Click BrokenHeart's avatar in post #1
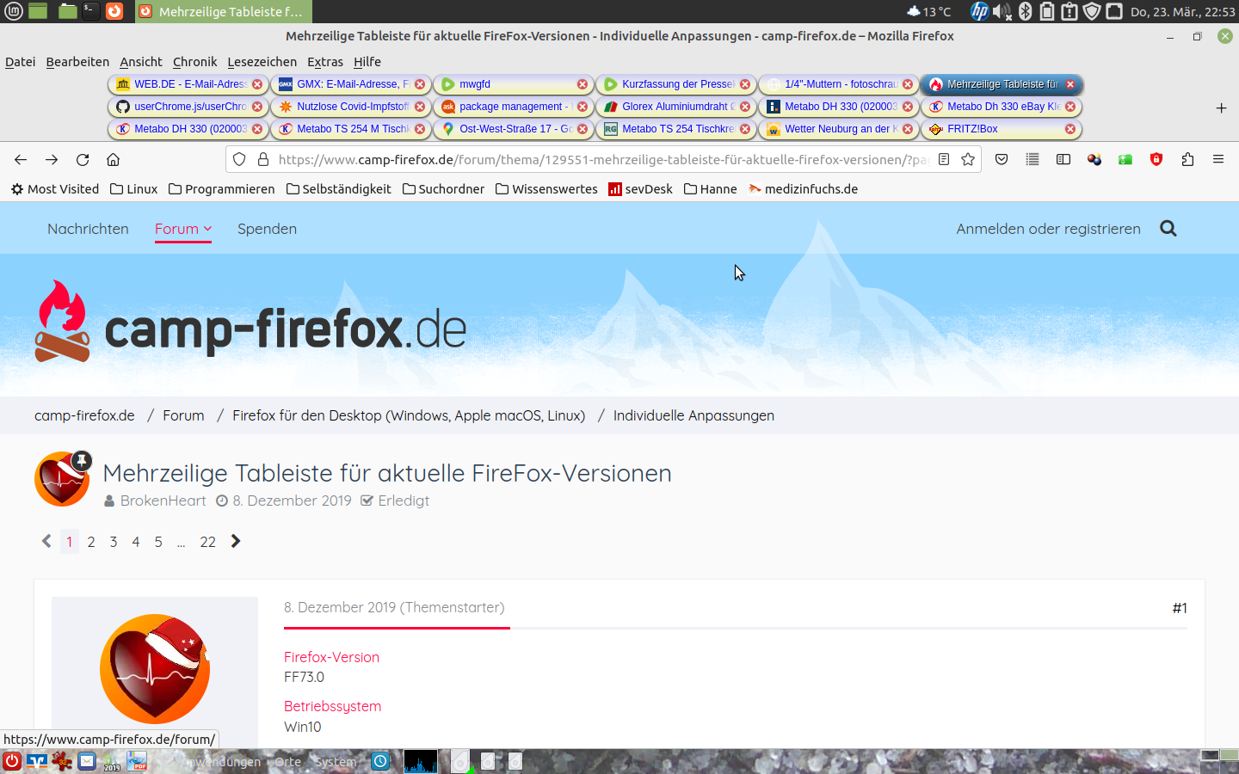Screen dimensions: 1239x774 point(155,668)
